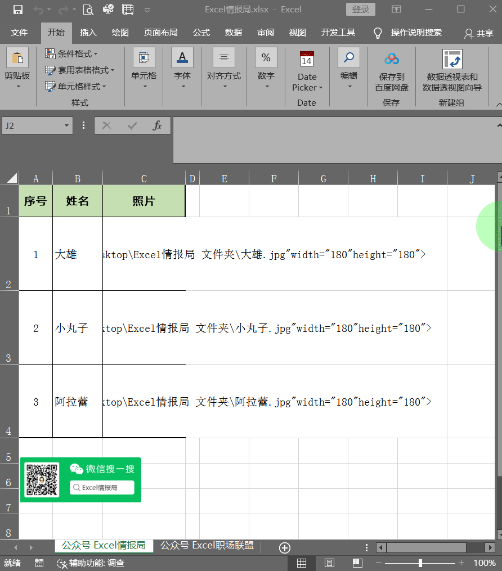The height and width of the screenshot is (571, 502).
Task: Click the Save icon in quick access toolbar
Action: click(x=18, y=10)
